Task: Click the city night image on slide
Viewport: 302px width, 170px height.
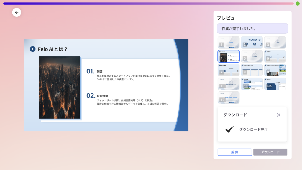Action: (59, 87)
